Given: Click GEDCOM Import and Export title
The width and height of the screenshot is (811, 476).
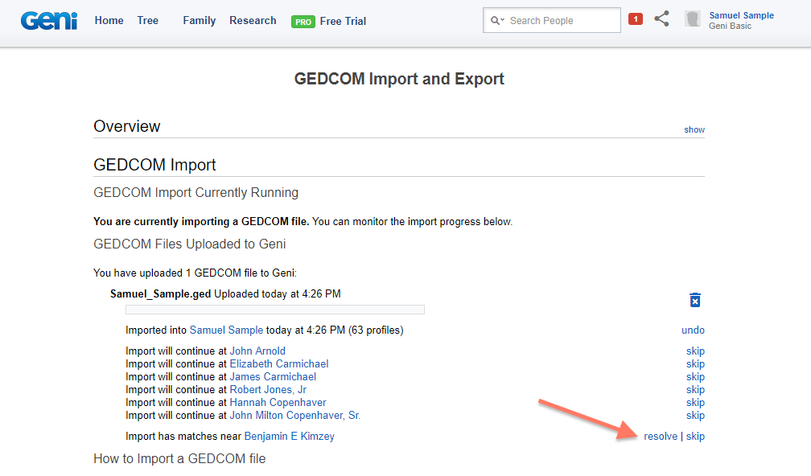Looking at the screenshot, I should click(x=399, y=79).
